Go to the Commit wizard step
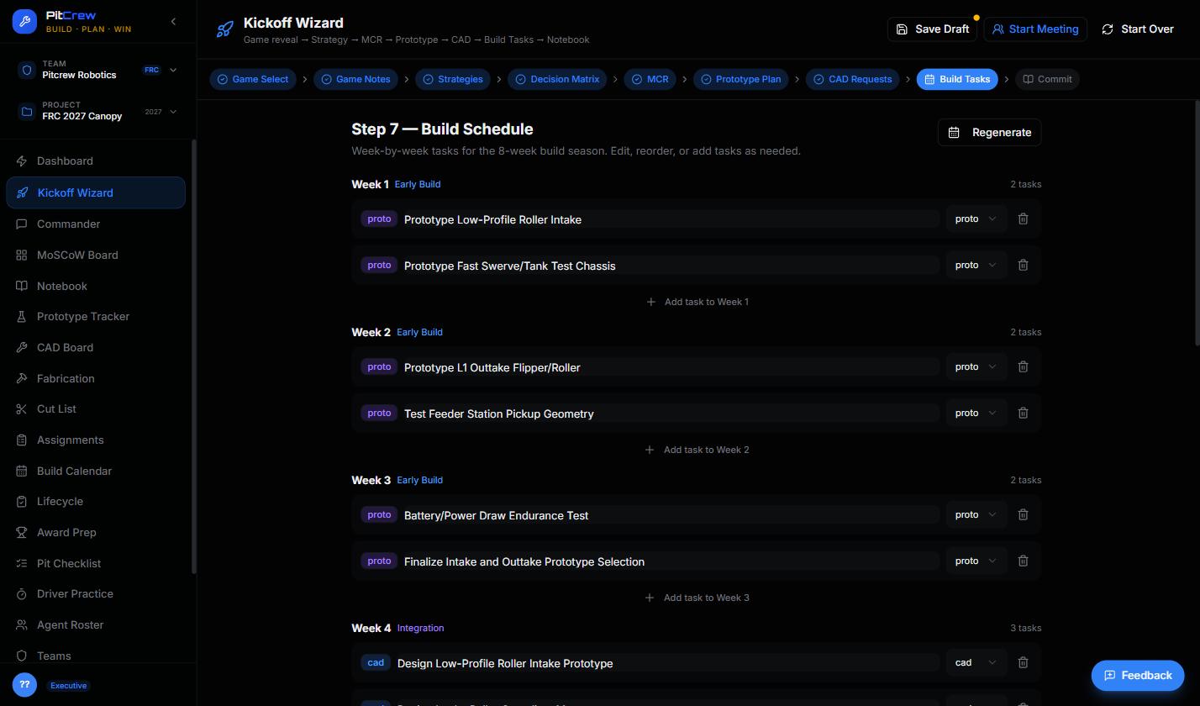The height and width of the screenshot is (706, 1200). (x=1047, y=79)
